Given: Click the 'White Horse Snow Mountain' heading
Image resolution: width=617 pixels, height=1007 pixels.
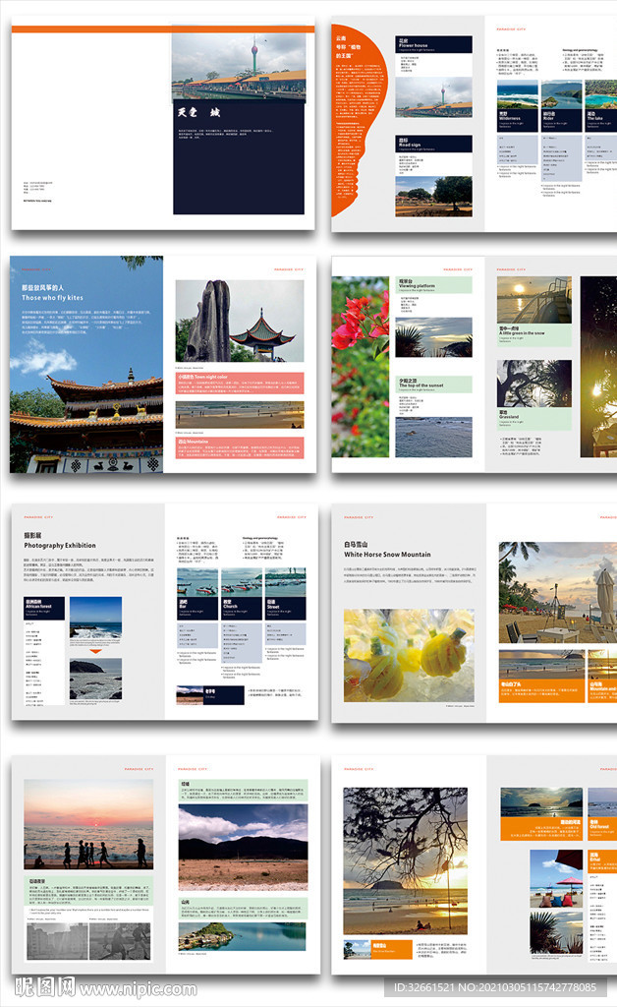Looking at the screenshot, I should [x=387, y=555].
